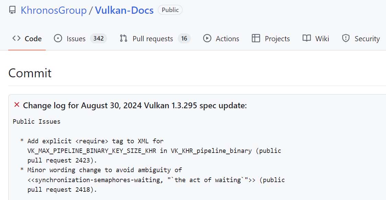The image size is (386, 200).
Task: Click the Pull requests branch icon
Action: pos(124,38)
